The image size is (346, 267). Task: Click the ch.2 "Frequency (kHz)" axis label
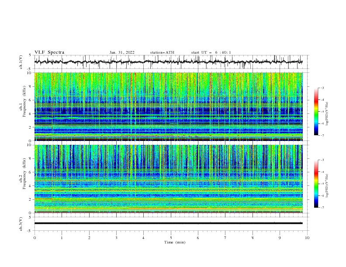tap(24, 174)
